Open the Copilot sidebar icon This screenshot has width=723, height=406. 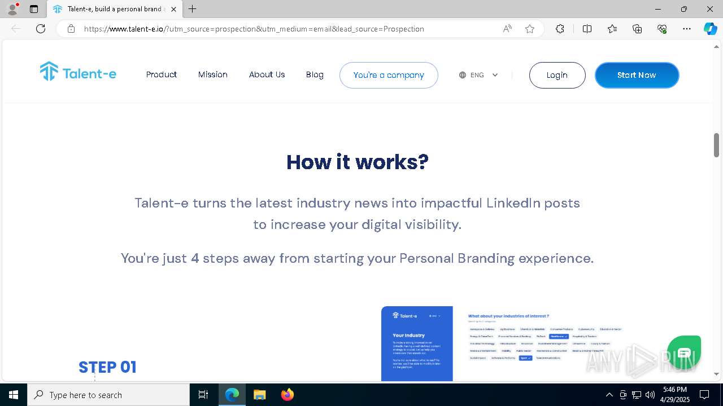coord(710,29)
